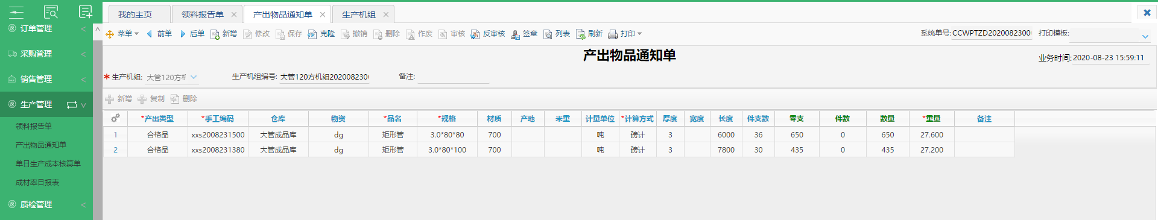1158x220 pixels.
Task: Click the 签章 stamp icon
Action: click(x=515, y=34)
